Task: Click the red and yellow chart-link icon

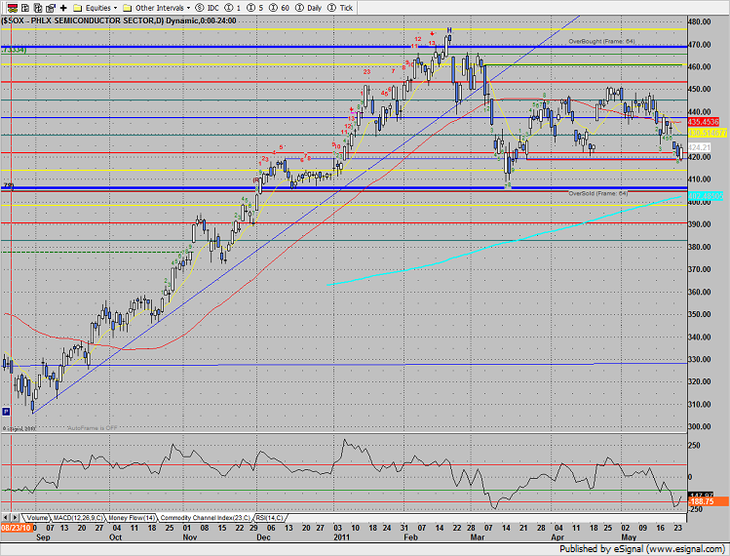Action: point(13,8)
